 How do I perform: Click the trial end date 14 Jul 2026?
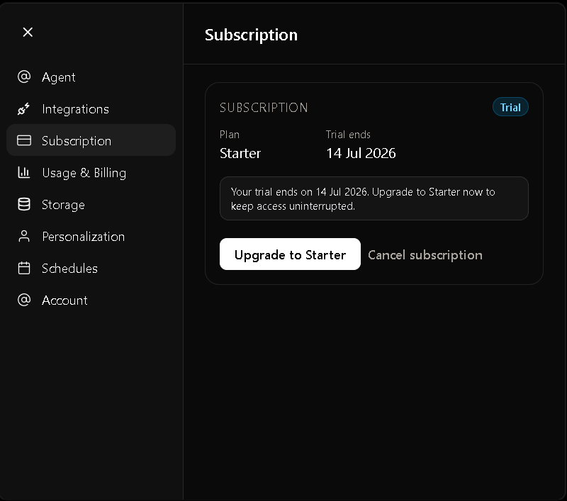click(361, 153)
